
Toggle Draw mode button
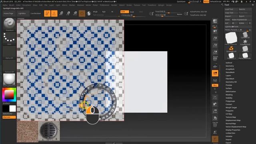tap(54, 13)
